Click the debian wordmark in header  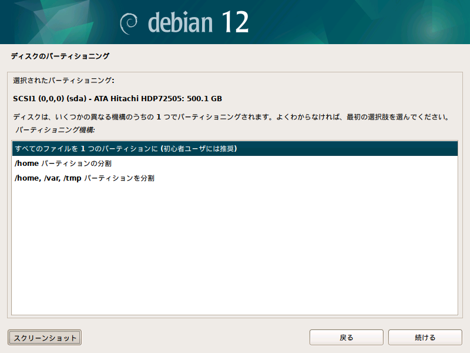pyautogui.click(x=180, y=22)
